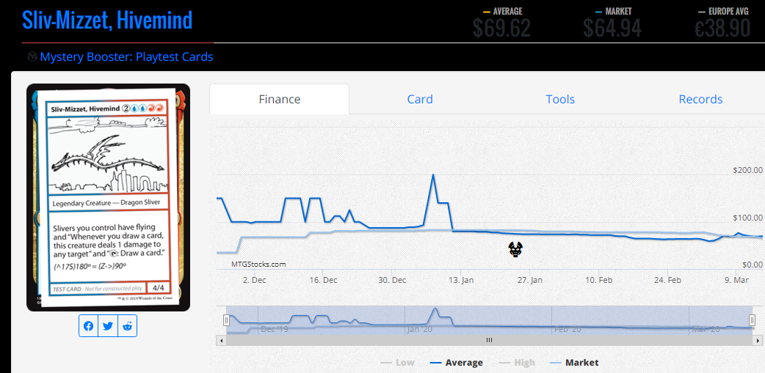Click the 30. Dec date label
Image resolution: width=765 pixels, height=373 pixels.
tap(393, 280)
